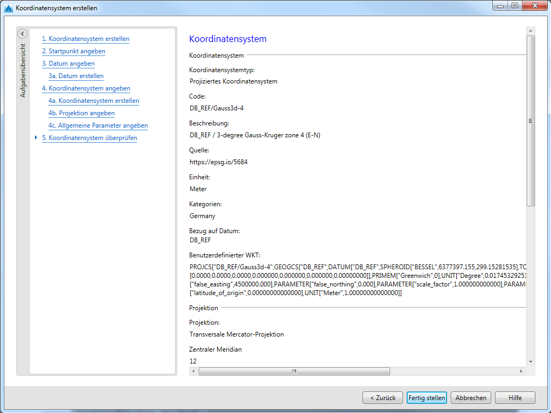Collapse the Aufgabenübersicht panel arrow

pyautogui.click(x=22, y=34)
